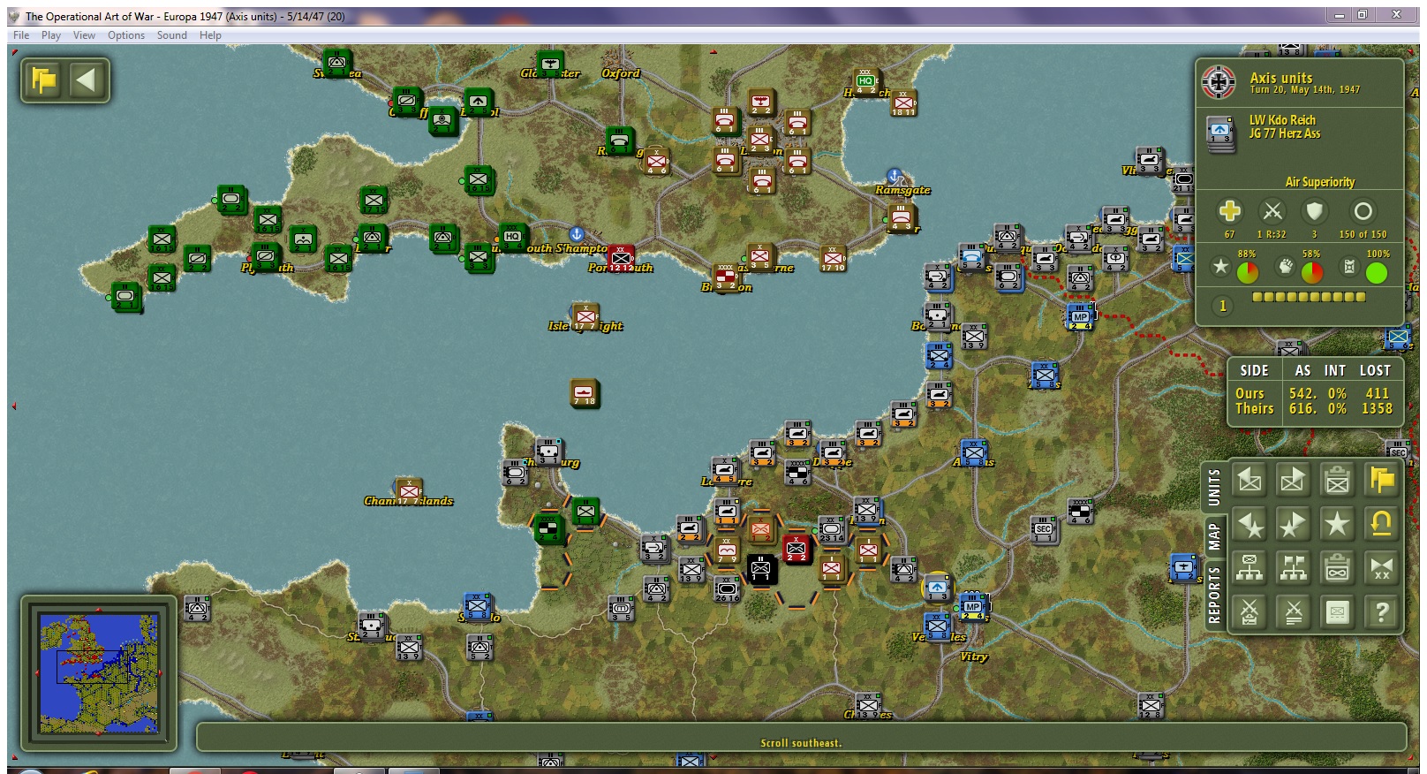The width and height of the screenshot is (1427, 774).
Task: Open the Options menu
Action: (126, 35)
